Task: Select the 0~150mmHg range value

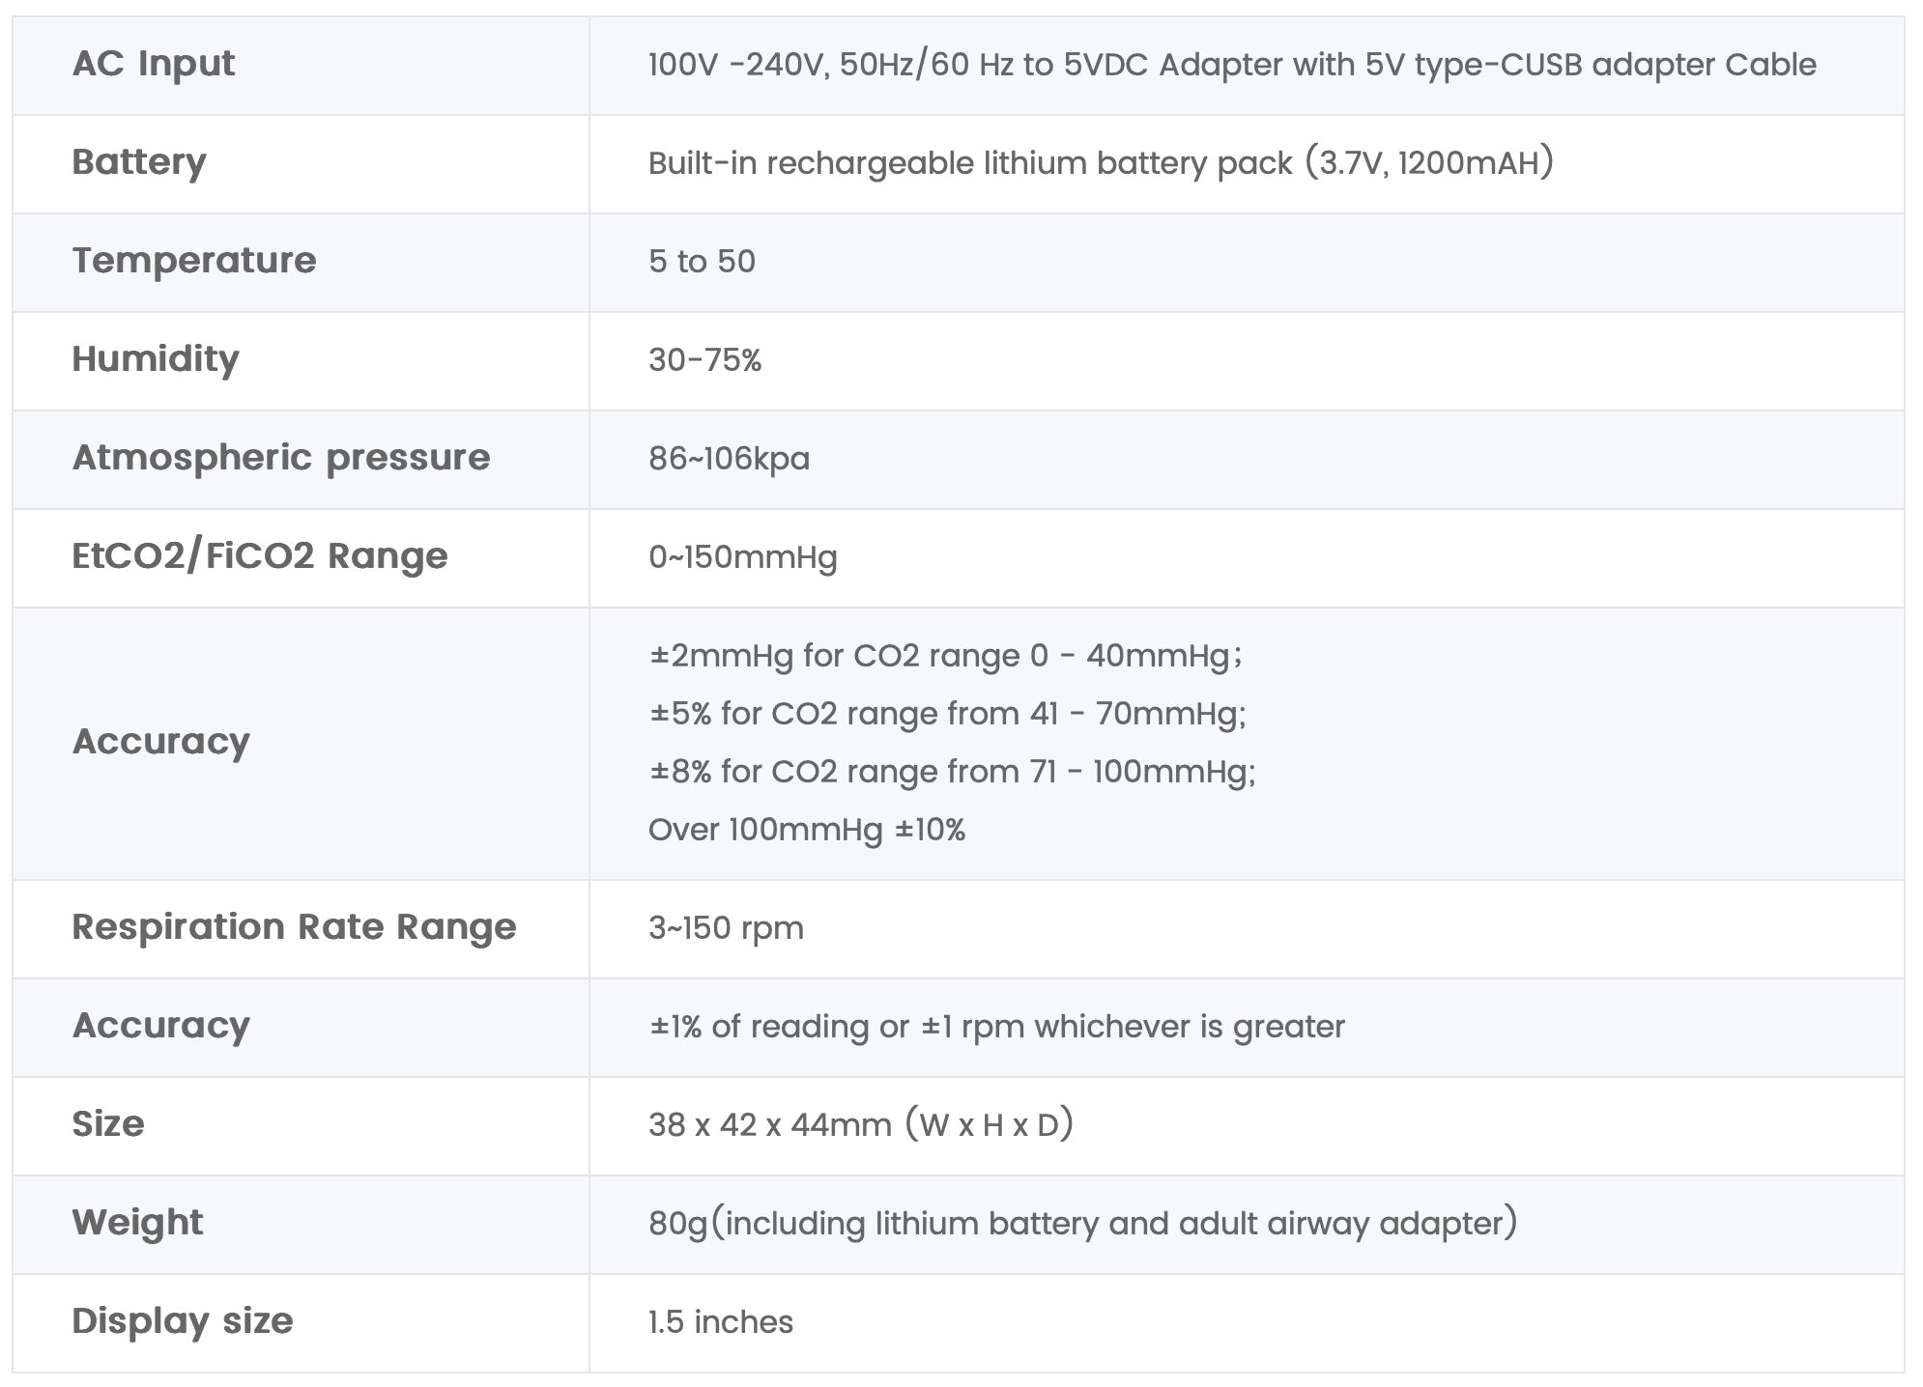Action: [742, 557]
